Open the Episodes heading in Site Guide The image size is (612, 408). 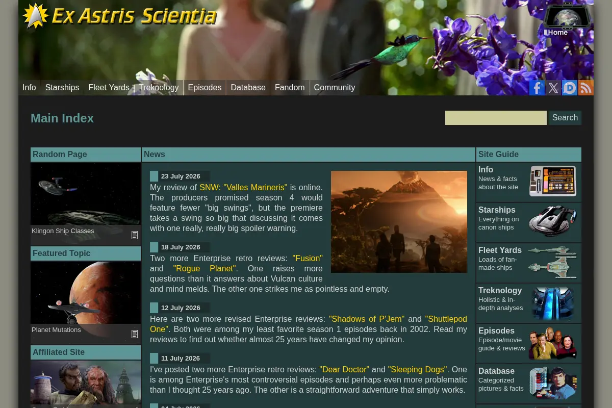tap(496, 331)
